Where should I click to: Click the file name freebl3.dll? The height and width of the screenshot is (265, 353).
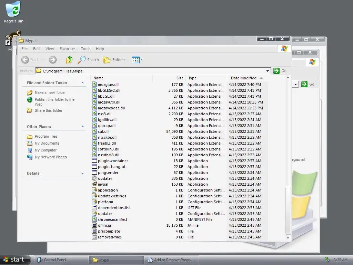pos(107,143)
